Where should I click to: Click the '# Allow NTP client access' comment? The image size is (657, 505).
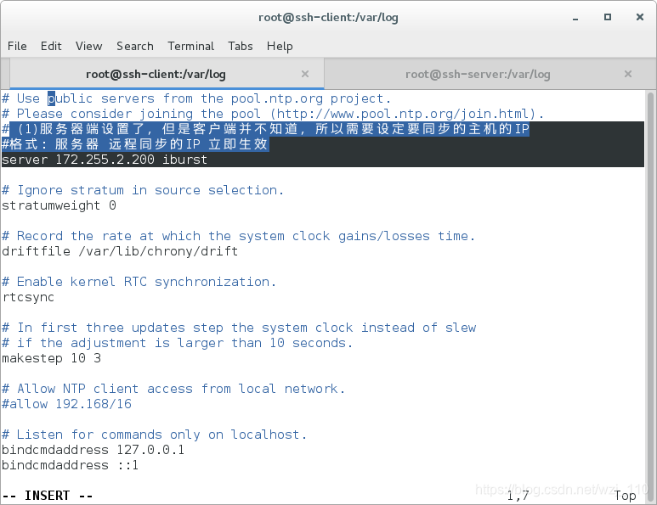click(x=173, y=389)
